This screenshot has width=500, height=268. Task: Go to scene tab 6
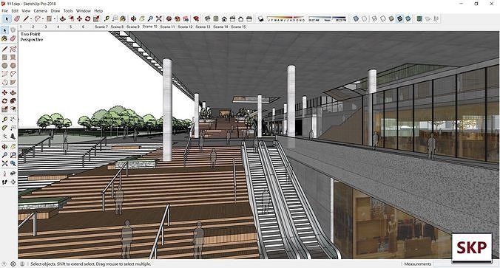(x=84, y=27)
